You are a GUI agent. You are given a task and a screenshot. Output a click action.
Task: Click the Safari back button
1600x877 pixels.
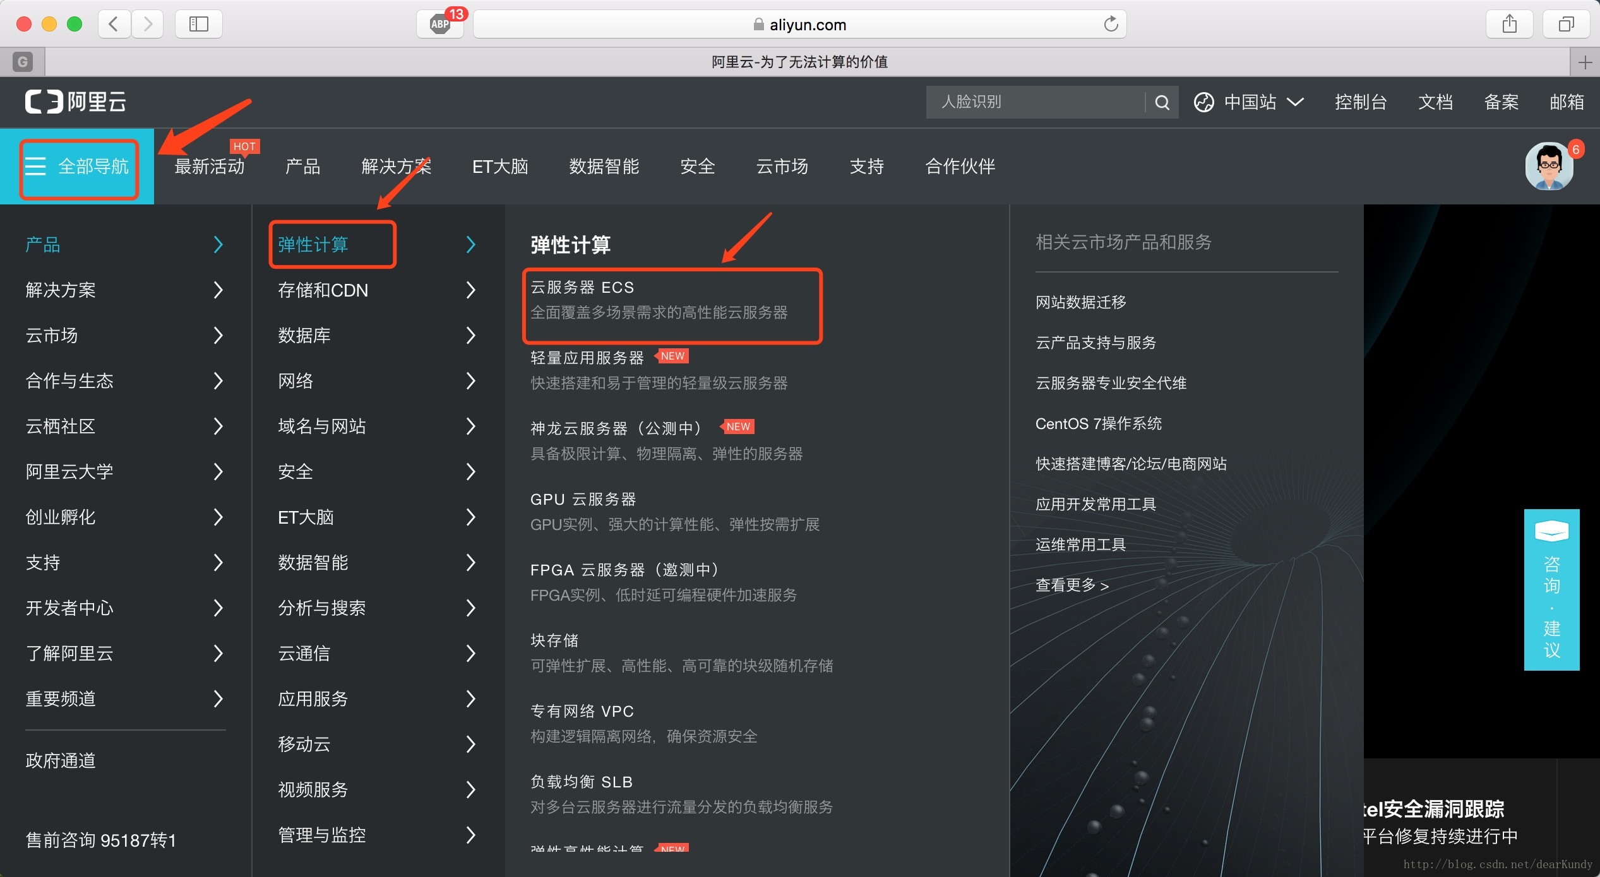[114, 24]
